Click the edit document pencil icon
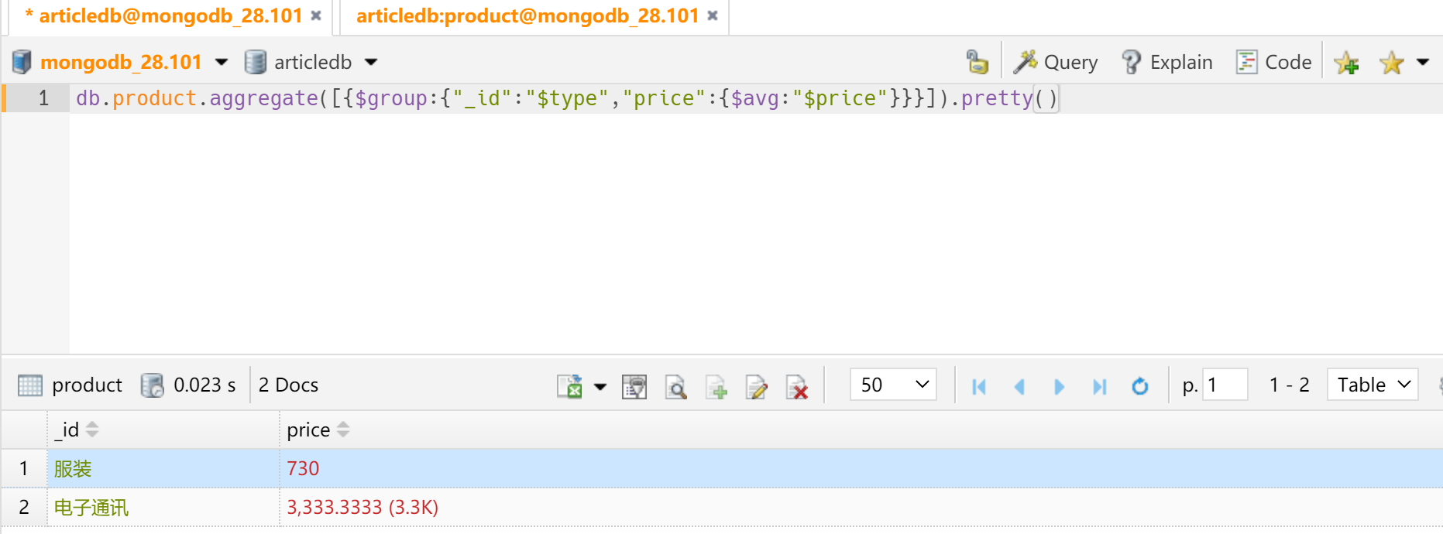 [x=757, y=385]
